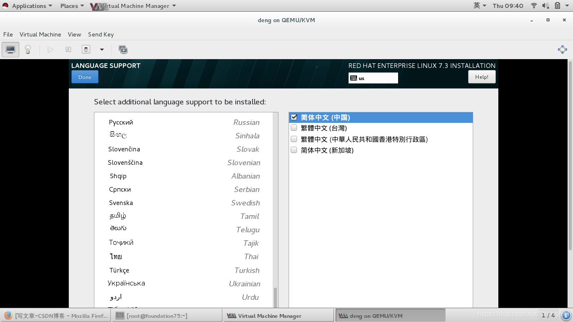
Task: Click the us keyboard layout field
Action: (x=373, y=78)
